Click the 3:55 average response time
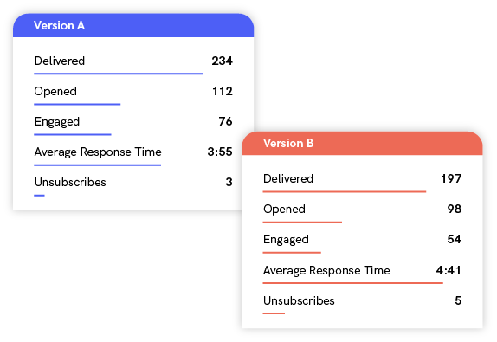This screenshot has height=342, width=497. click(220, 152)
